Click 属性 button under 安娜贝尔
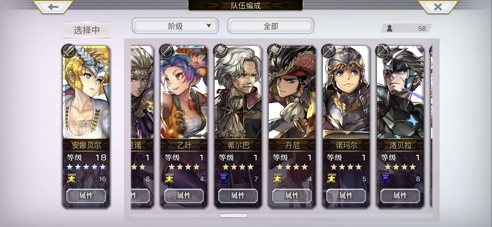The width and height of the screenshot is (492, 227). (86, 196)
